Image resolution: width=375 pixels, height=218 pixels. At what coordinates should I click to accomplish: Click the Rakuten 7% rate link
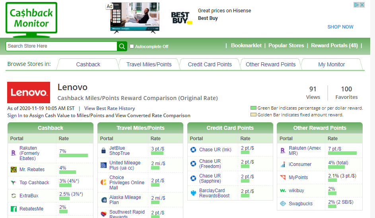coord(63,151)
